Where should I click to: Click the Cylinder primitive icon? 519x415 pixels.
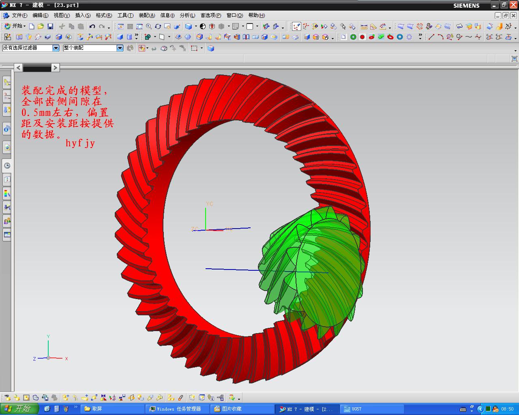tap(129, 37)
